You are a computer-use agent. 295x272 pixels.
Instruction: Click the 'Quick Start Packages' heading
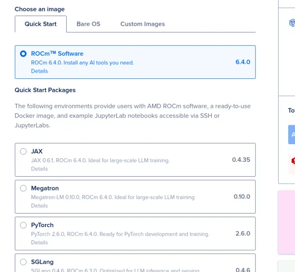pyautogui.click(x=45, y=90)
